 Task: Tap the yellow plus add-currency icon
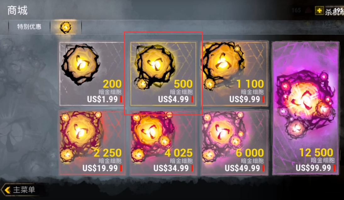[319, 11]
